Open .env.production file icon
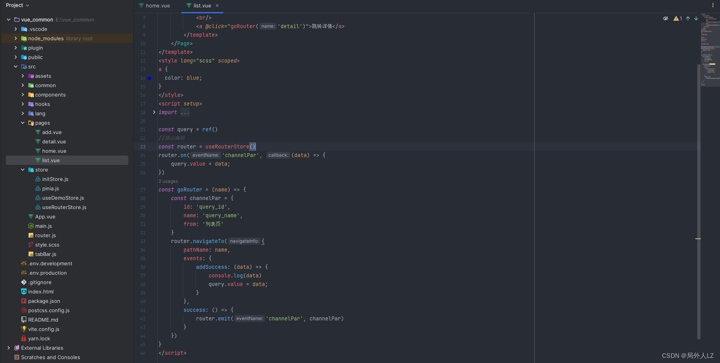Viewport: 720px width, 363px height. tap(24, 273)
